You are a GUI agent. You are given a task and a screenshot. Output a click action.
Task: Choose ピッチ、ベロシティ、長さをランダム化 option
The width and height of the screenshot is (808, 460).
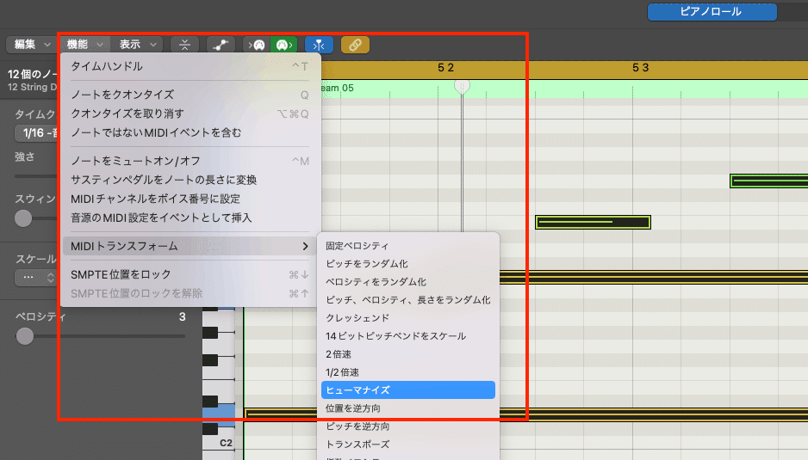(x=408, y=300)
